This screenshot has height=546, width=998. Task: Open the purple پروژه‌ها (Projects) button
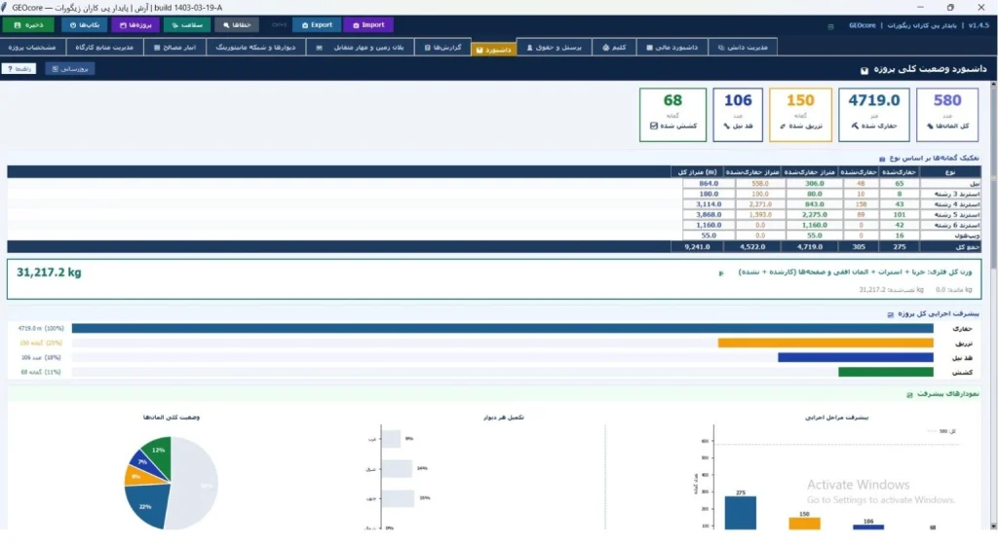click(135, 24)
